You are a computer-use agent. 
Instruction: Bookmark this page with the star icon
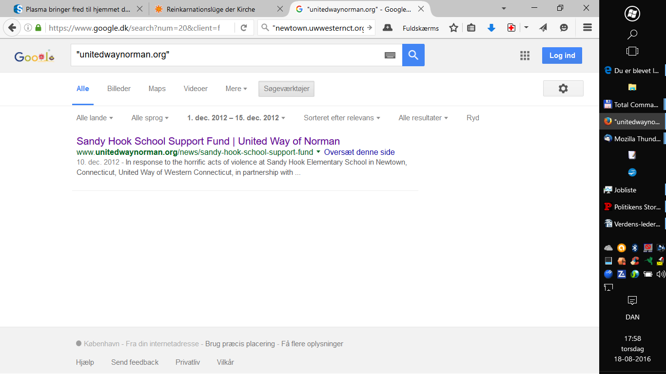coord(453,28)
